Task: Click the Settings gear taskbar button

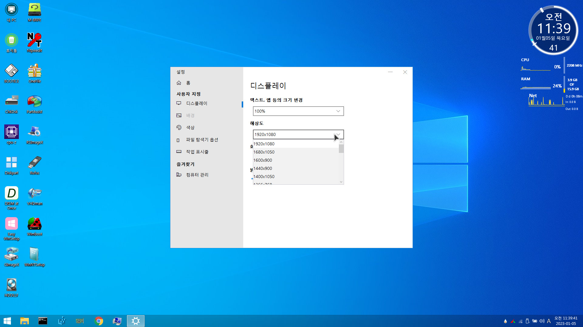Action: (x=136, y=321)
